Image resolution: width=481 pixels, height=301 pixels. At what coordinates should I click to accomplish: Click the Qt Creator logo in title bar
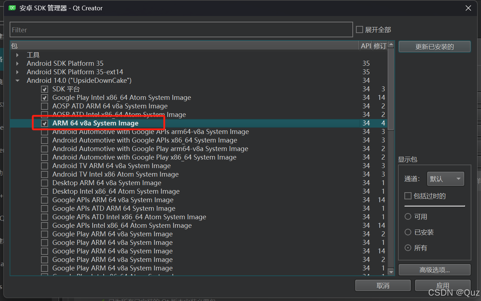[x=12, y=8]
